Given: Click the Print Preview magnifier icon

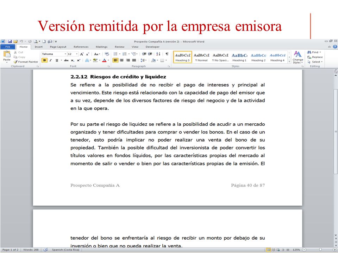Looking at the screenshot, I should tap(36, 41).
